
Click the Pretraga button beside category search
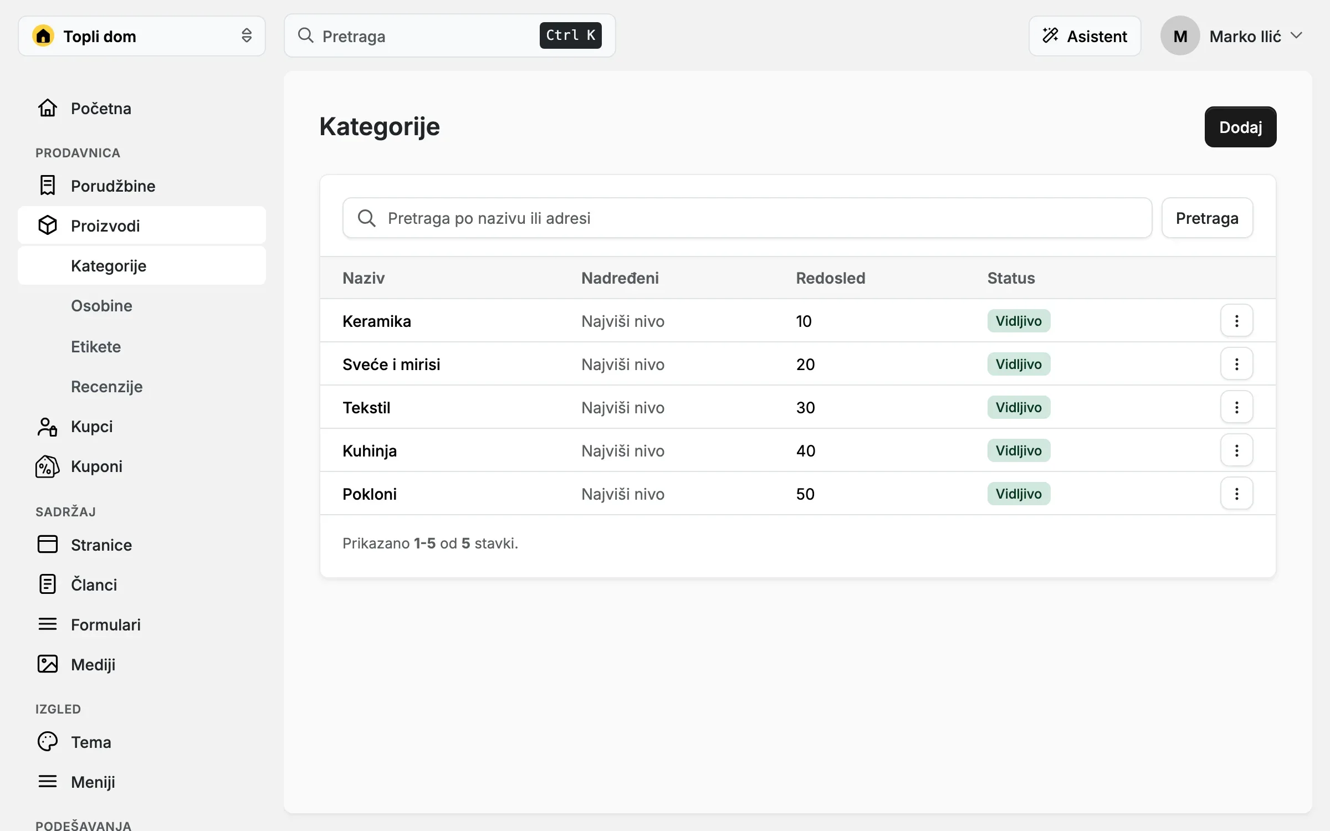click(1207, 218)
